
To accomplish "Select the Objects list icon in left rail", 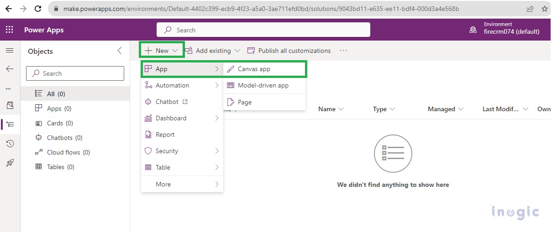I will tap(10, 124).
